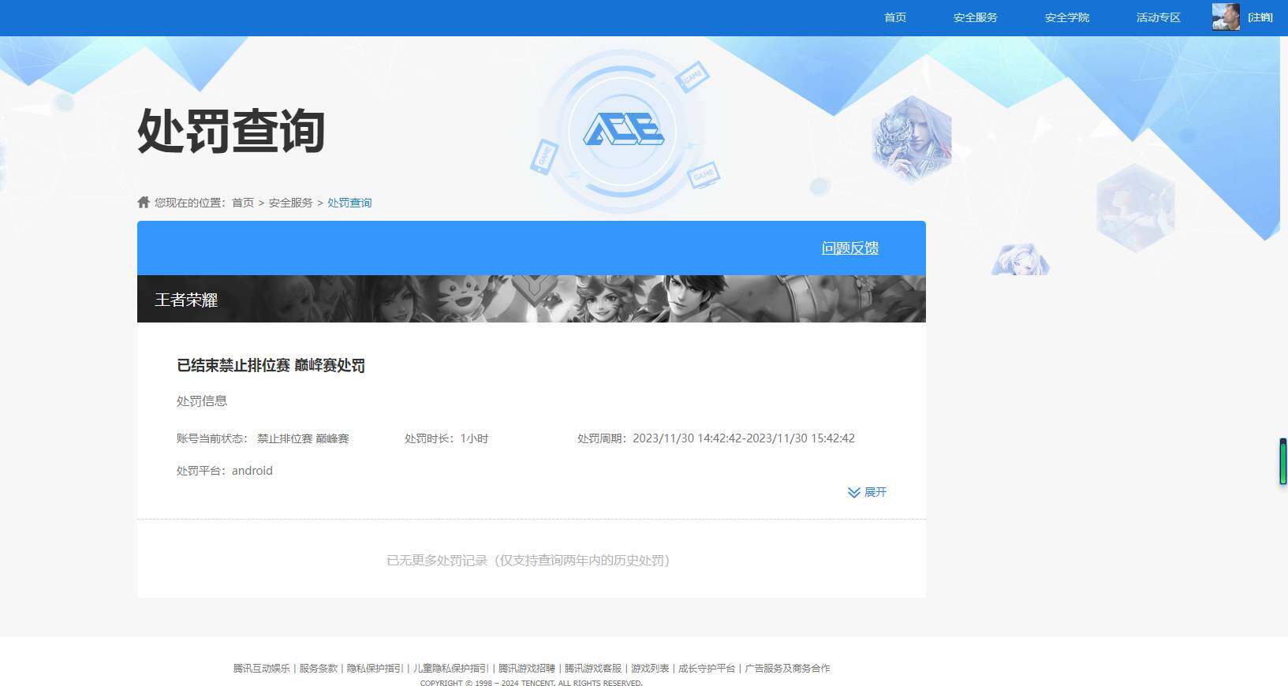Select the 处罚查询 breadcrumb item
Screen dimensions: 1288x686
click(x=349, y=203)
